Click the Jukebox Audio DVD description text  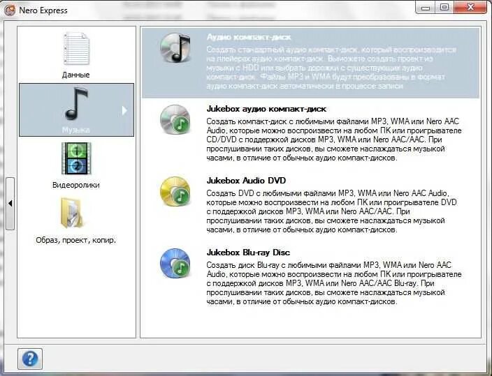tap(332, 211)
